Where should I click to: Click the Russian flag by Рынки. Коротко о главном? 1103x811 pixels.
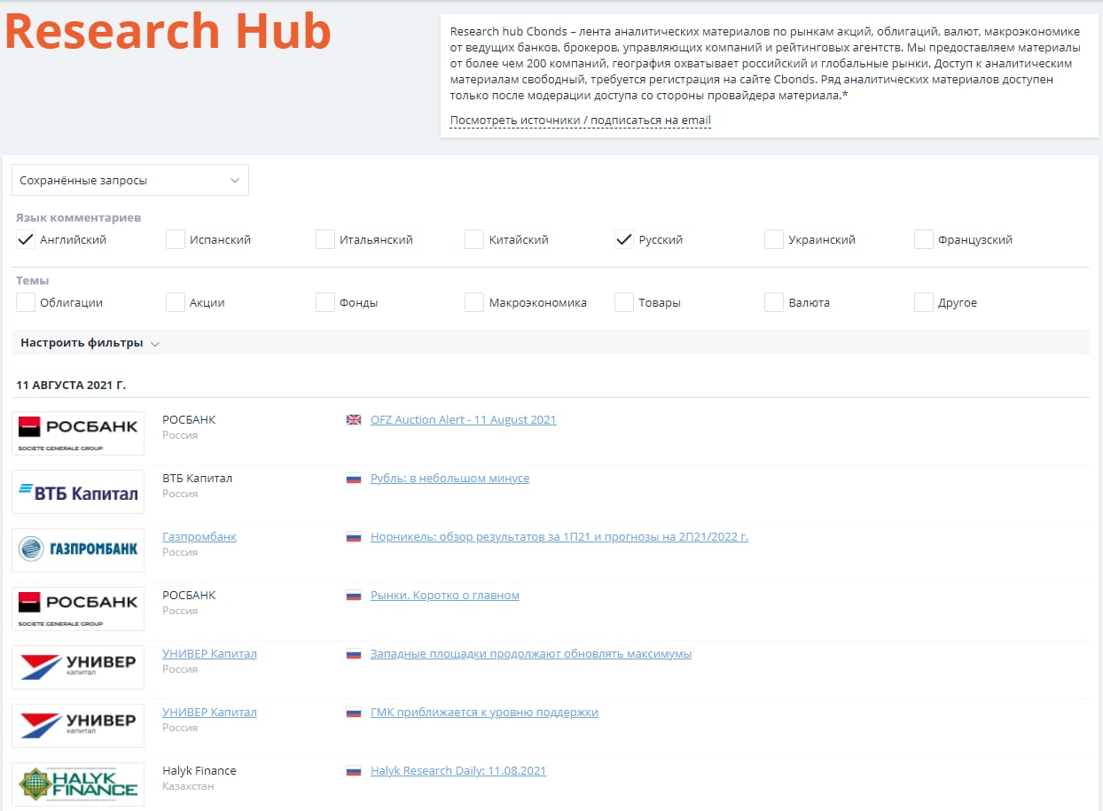pyautogui.click(x=354, y=596)
